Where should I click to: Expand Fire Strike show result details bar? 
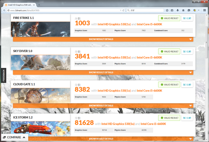pos(103,39)
